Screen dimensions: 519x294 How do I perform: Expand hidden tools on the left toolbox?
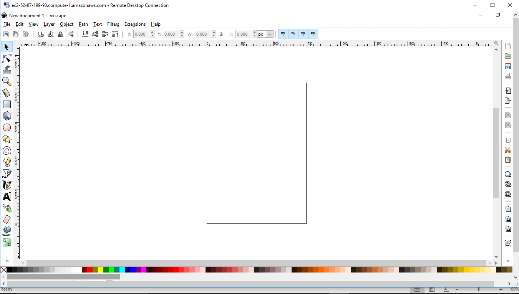click(x=7, y=261)
